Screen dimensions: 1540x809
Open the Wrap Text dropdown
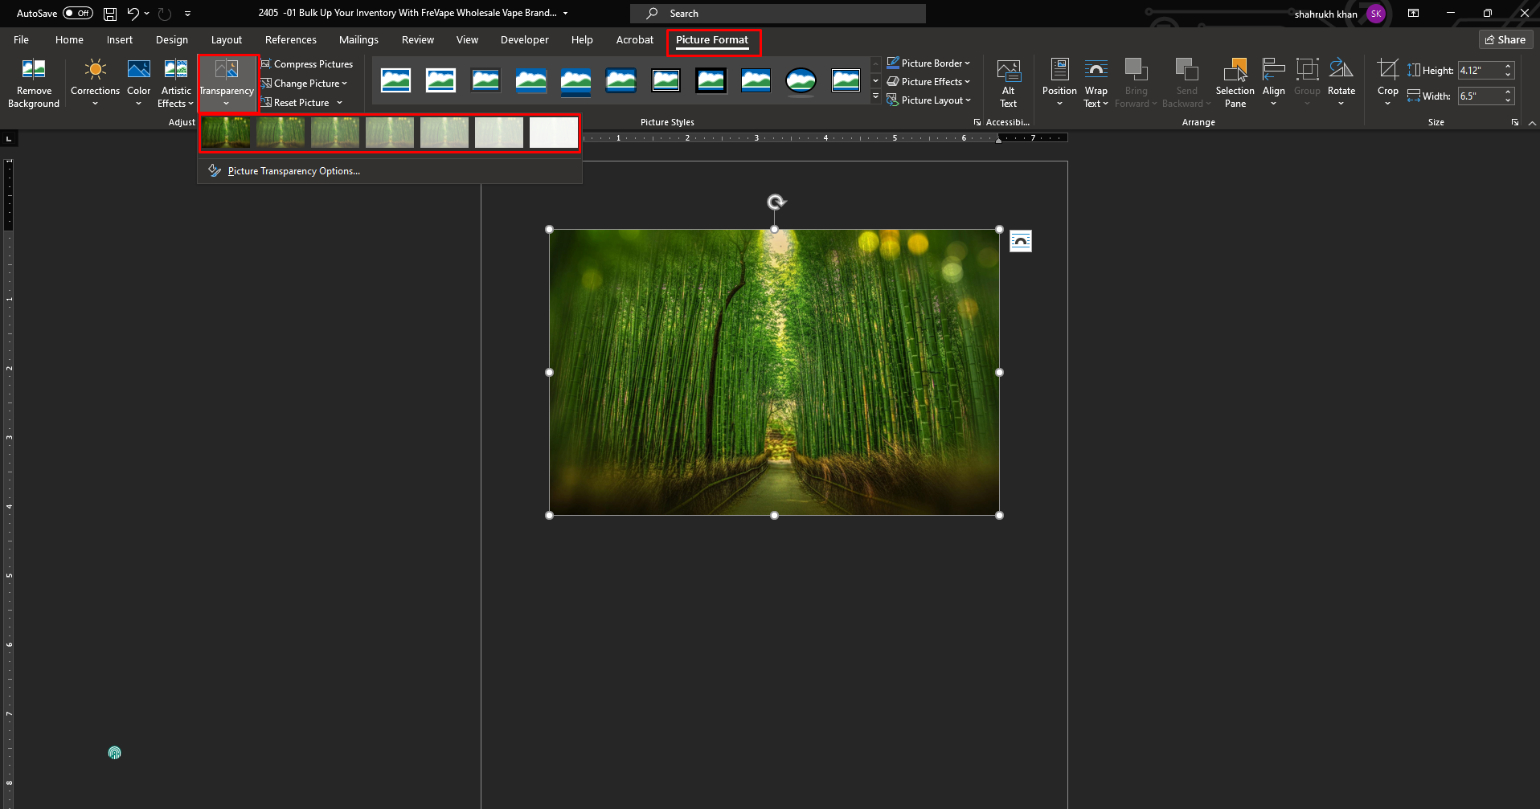1096,82
